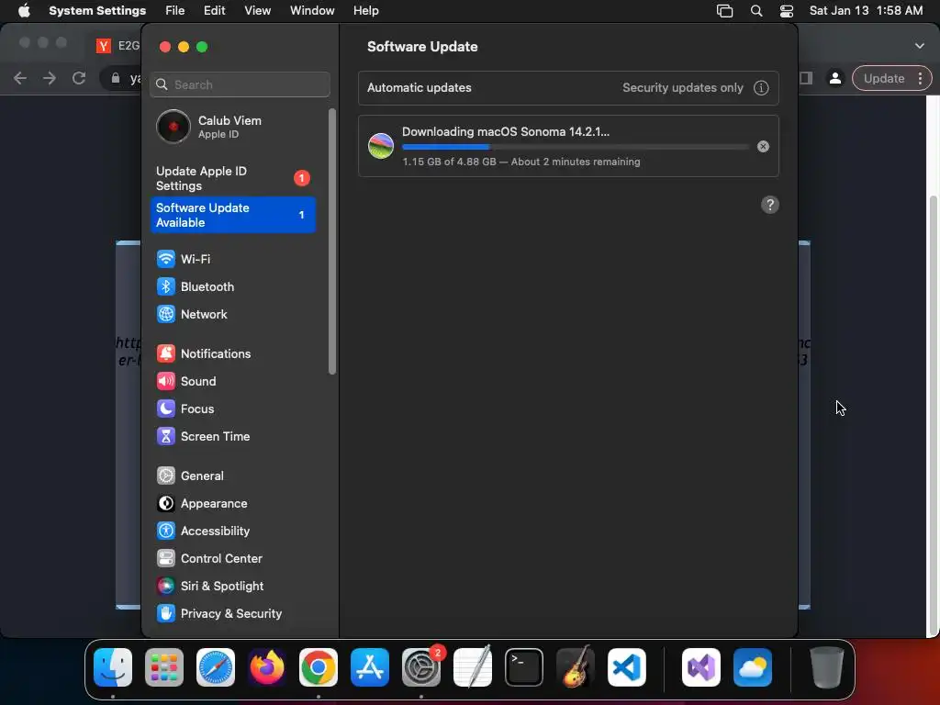Image resolution: width=940 pixels, height=705 pixels.
Task: Go forward in Chrome
Action: 50,79
